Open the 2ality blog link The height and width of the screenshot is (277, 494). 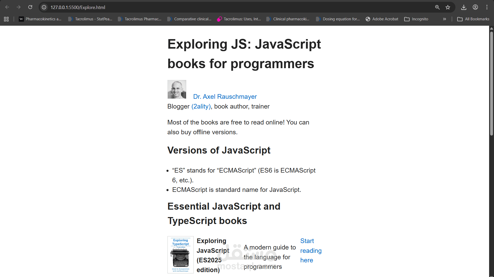[x=201, y=106]
